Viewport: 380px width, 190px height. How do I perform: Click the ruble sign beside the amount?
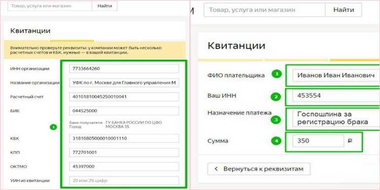point(350,141)
